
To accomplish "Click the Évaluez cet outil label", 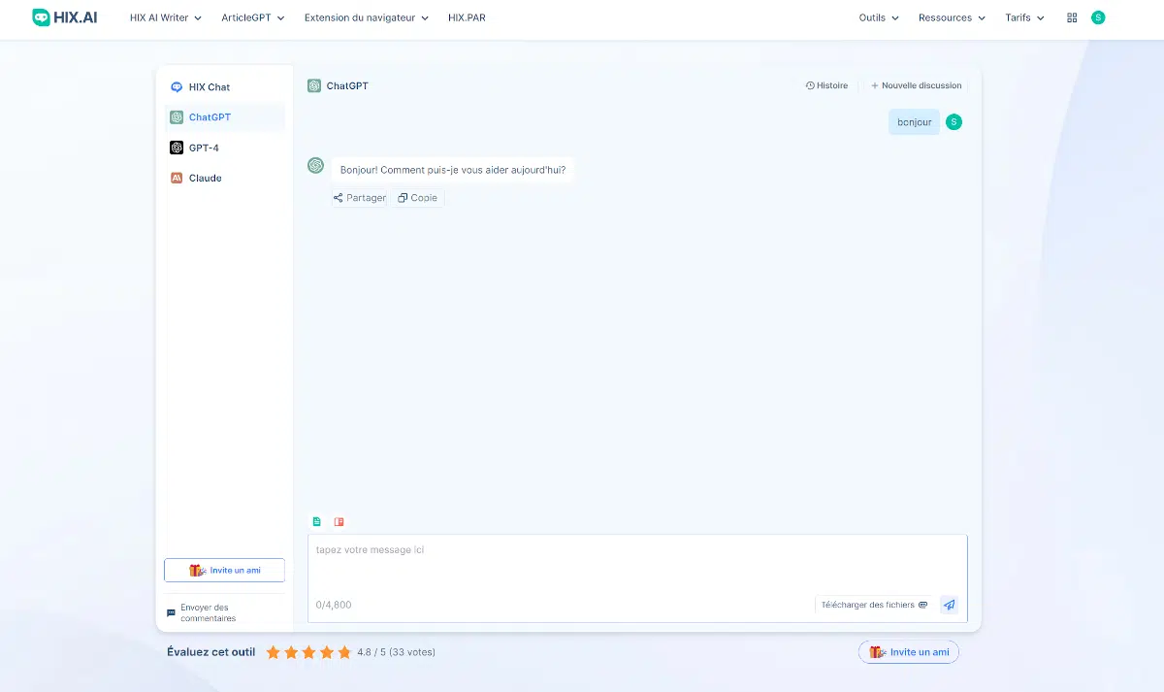I will coord(211,652).
